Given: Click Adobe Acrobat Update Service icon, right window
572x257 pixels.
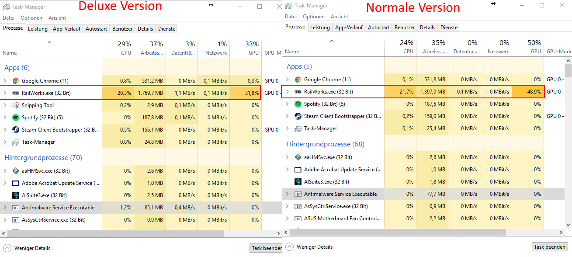Looking at the screenshot, I should pos(298,170).
